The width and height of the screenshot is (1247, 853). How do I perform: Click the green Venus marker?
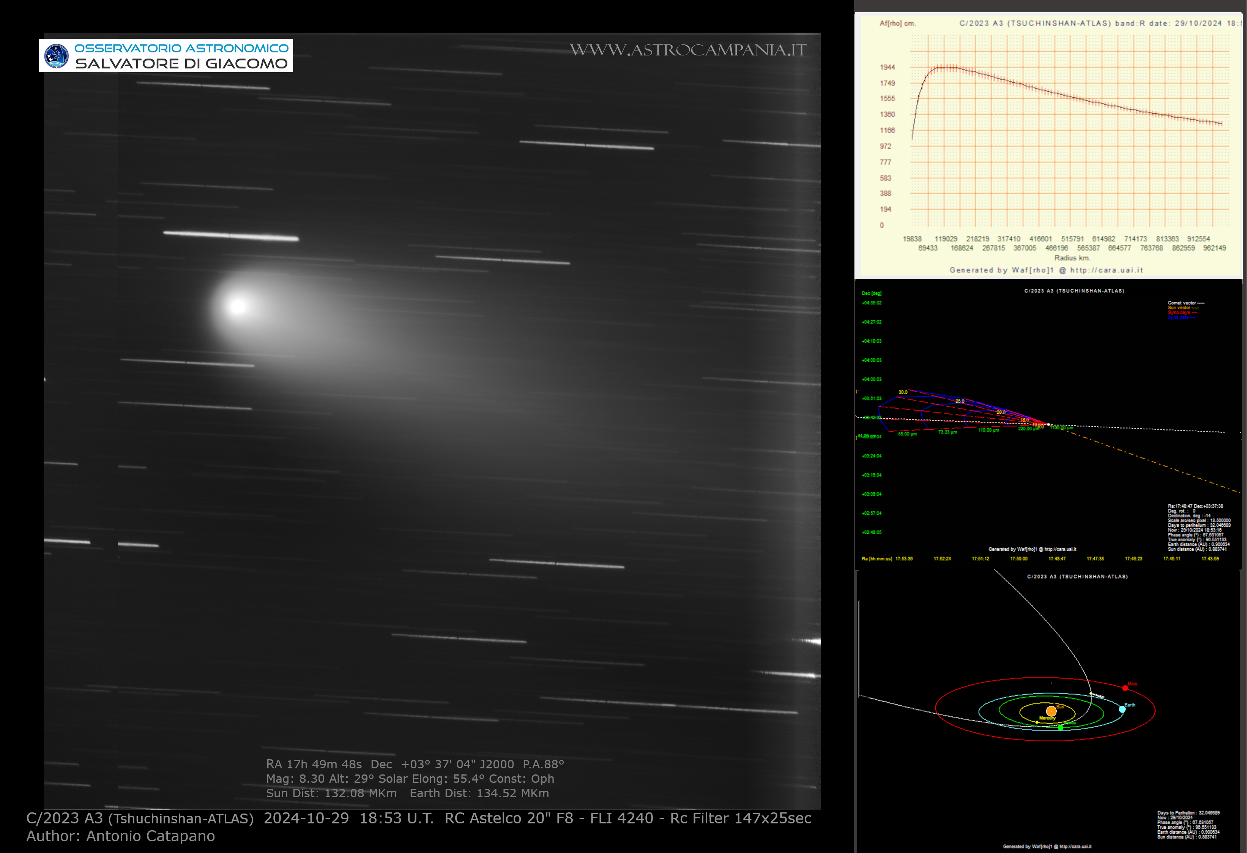1061,728
